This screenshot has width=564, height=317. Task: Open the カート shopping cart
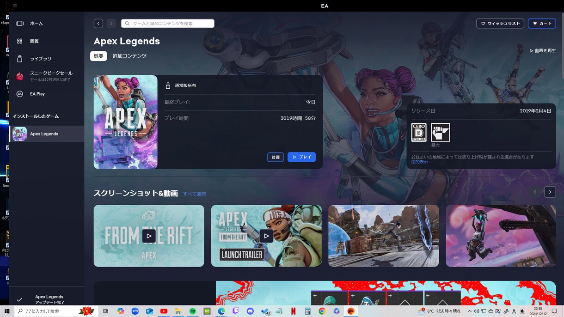(x=542, y=23)
